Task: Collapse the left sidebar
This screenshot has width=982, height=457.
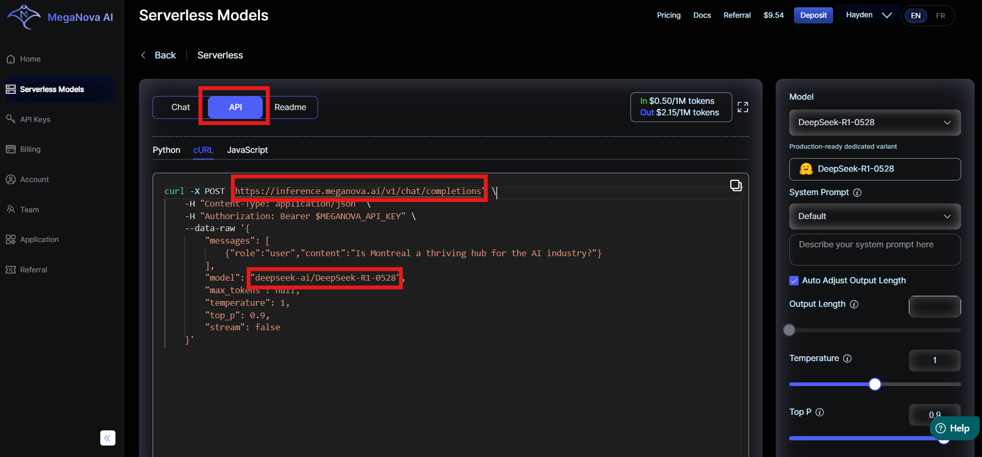Action: tap(108, 438)
